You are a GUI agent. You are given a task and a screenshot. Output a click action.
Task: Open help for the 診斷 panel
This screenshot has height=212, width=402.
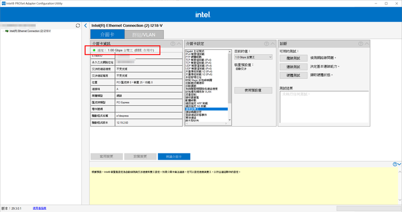360,44
